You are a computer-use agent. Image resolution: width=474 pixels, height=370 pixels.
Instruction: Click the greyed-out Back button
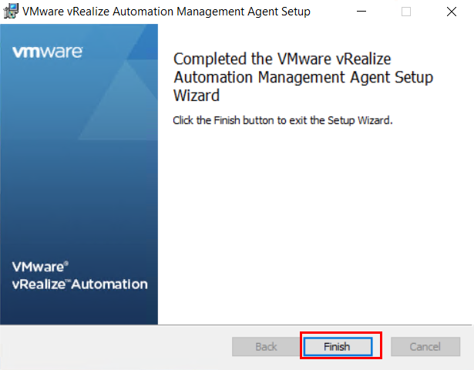pyautogui.click(x=266, y=346)
